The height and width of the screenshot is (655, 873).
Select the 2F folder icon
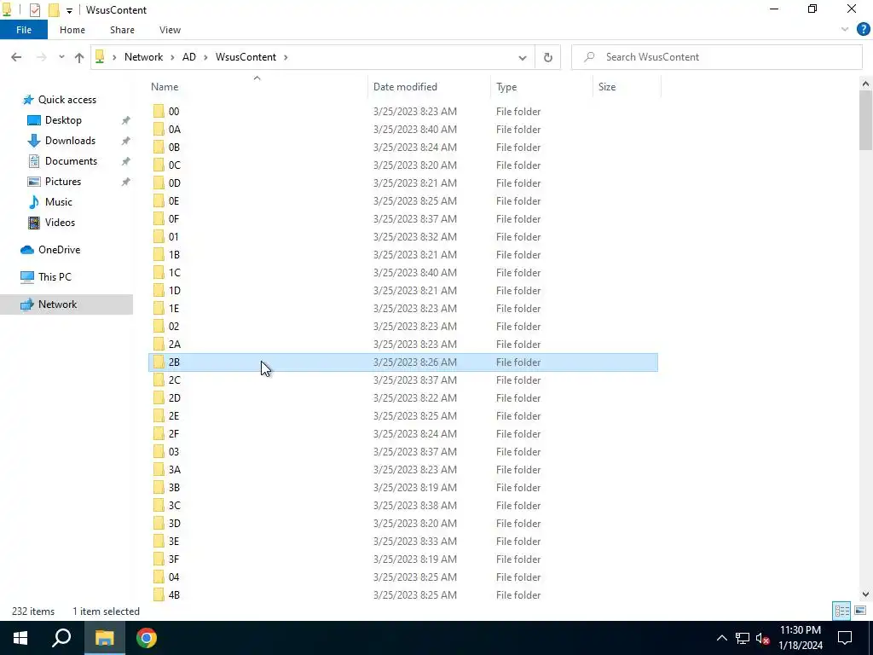point(159,434)
